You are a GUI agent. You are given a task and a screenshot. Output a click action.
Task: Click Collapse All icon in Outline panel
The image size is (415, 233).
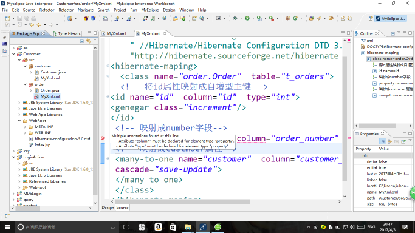tap(393, 33)
